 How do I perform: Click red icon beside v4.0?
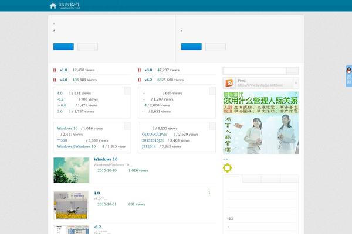pyautogui.click(x=55, y=80)
